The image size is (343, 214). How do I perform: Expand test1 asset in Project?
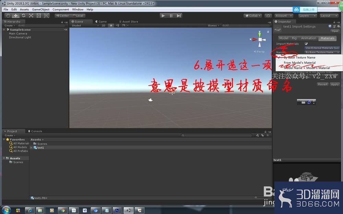31,148
